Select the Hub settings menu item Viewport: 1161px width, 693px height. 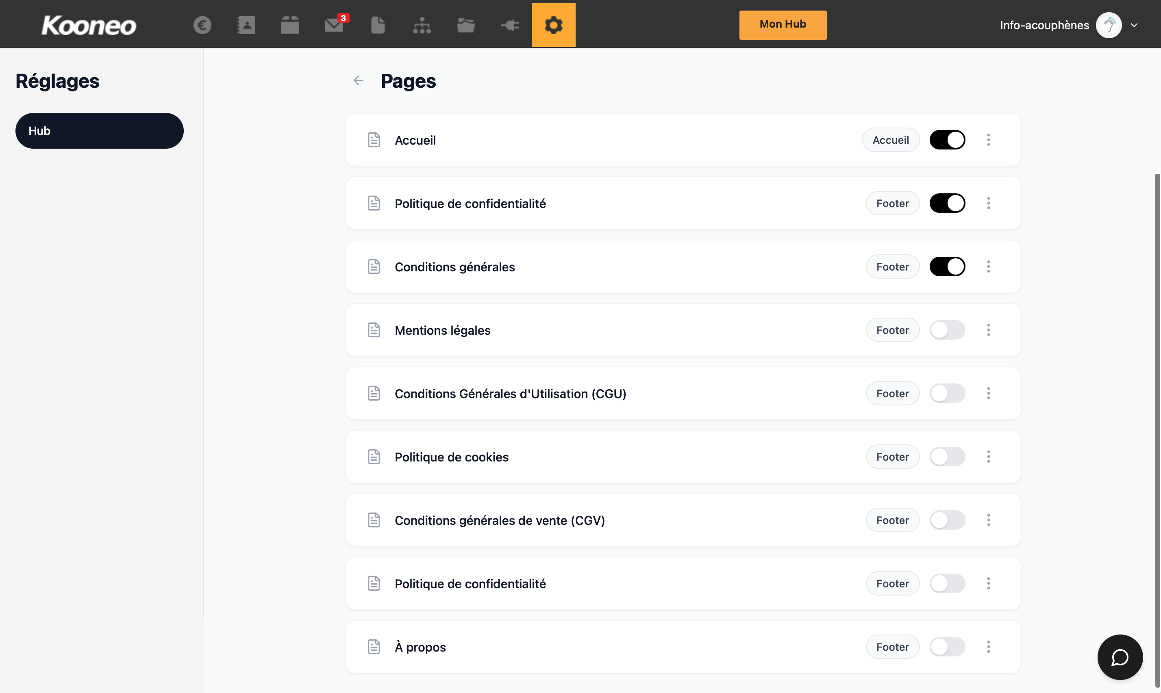[x=99, y=131]
